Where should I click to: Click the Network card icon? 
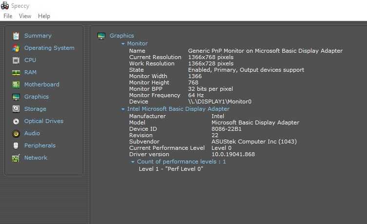[16, 158]
